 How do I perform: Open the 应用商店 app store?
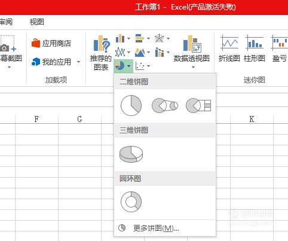pyautogui.click(x=51, y=43)
